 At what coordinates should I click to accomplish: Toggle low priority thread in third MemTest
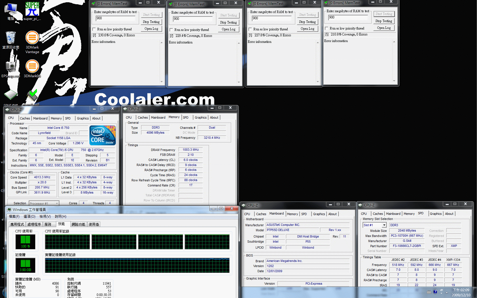tap(250, 29)
